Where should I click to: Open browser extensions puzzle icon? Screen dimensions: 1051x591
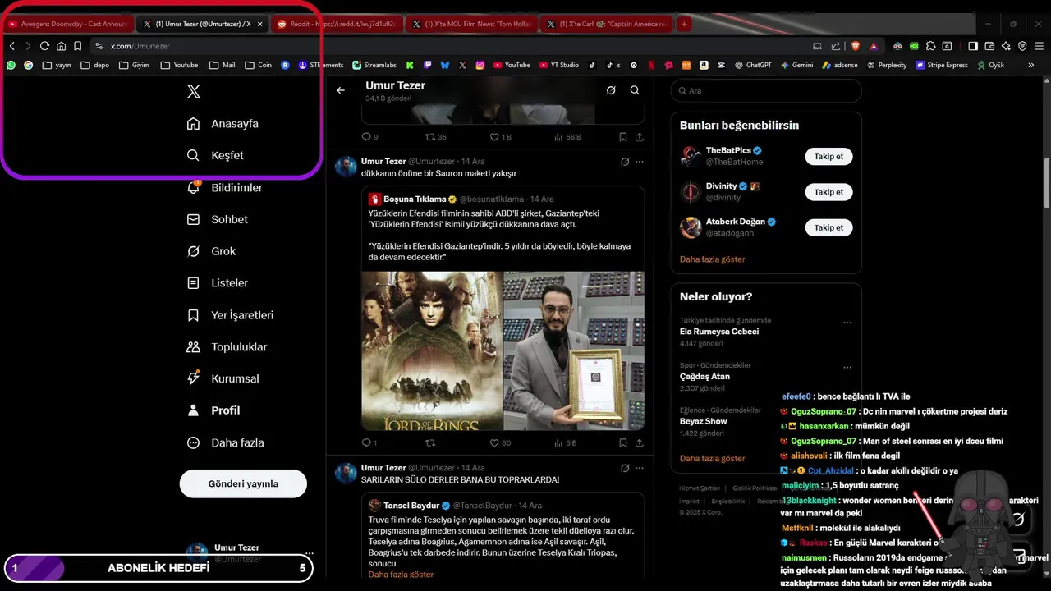tap(930, 46)
